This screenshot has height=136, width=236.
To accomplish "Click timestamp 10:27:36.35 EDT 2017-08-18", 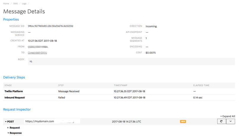I will click(129, 91).
